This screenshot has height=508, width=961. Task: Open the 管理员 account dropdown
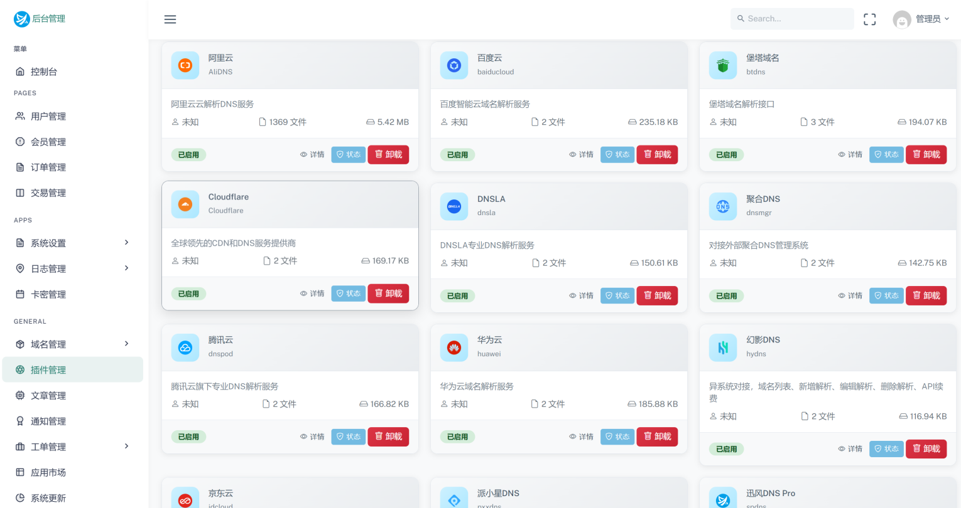[922, 19]
